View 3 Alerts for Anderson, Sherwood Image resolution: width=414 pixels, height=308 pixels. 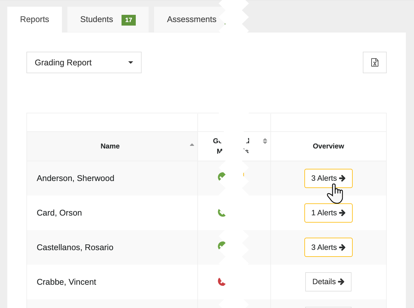(x=328, y=178)
